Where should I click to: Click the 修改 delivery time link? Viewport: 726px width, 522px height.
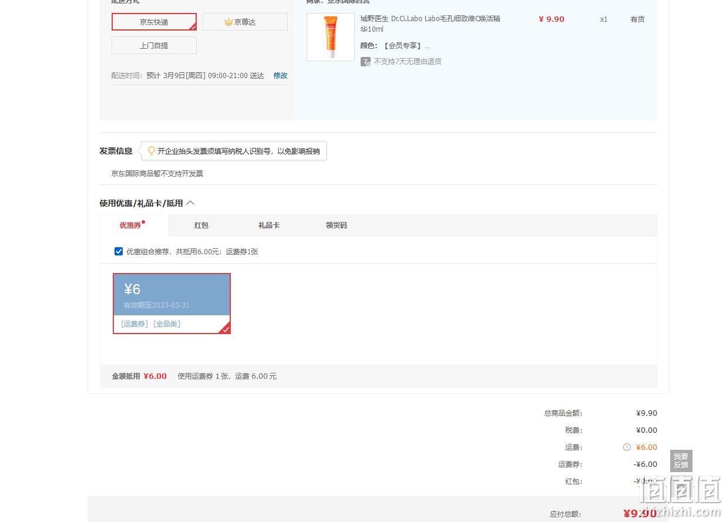coord(280,76)
